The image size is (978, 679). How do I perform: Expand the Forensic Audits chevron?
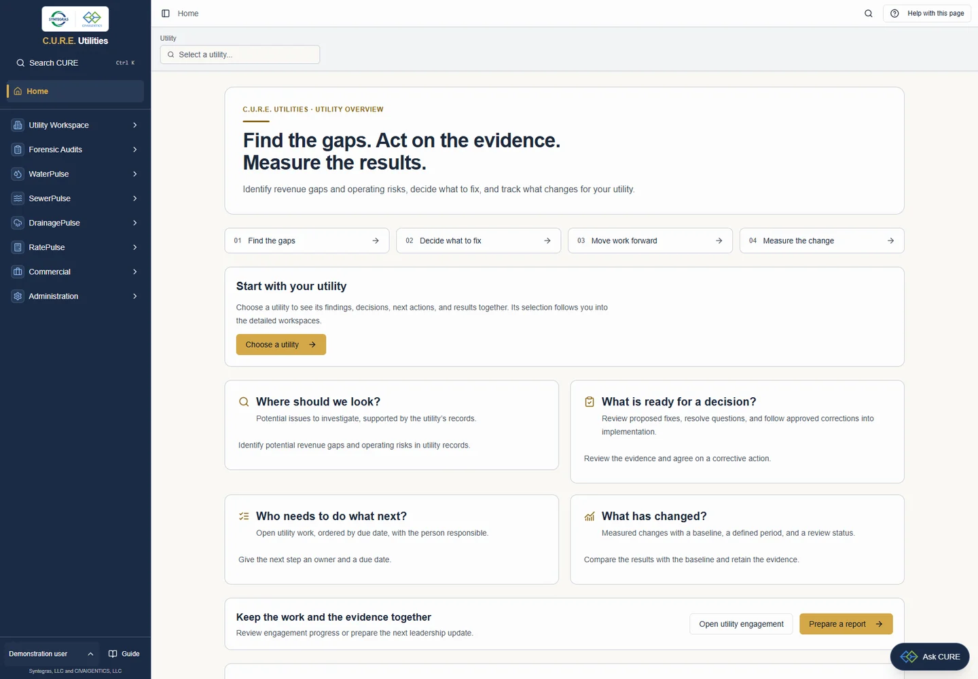(x=135, y=149)
